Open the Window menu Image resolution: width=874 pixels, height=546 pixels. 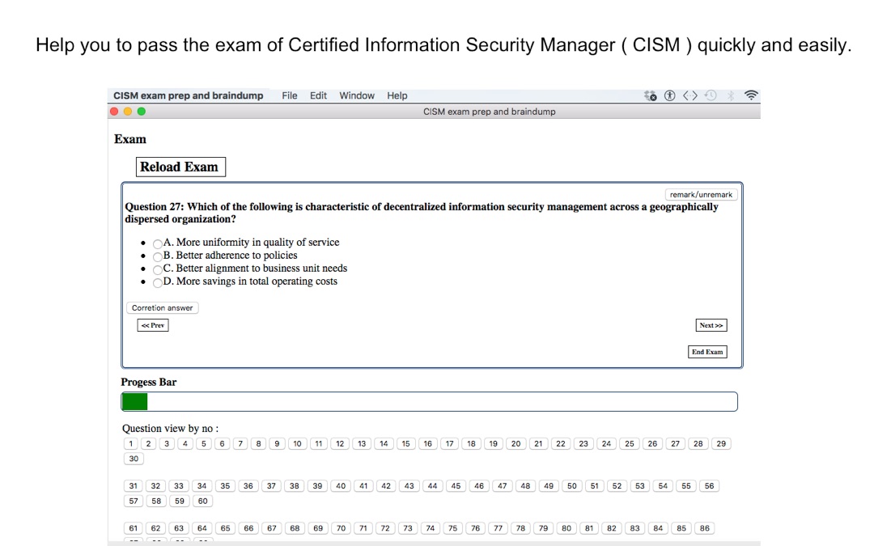coord(357,95)
